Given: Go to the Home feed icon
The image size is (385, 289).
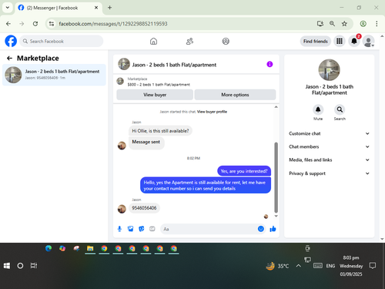Looking at the screenshot, I should (x=153, y=41).
